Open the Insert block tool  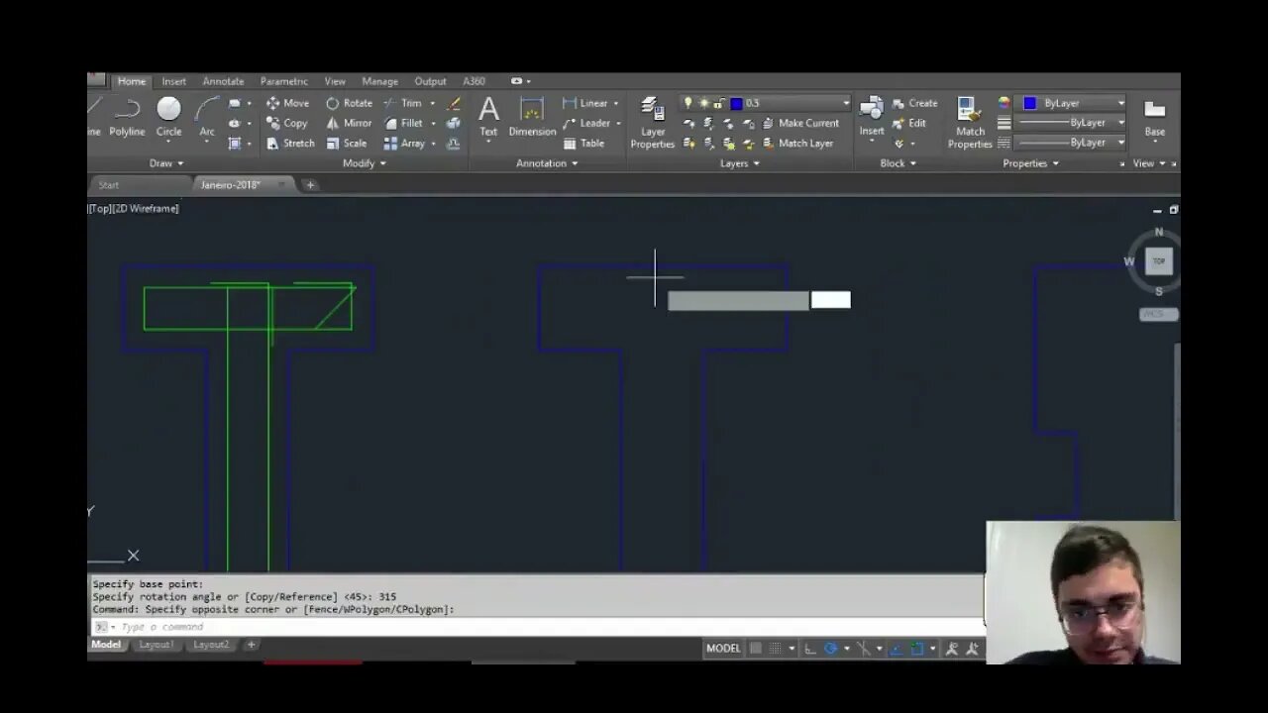tap(872, 117)
